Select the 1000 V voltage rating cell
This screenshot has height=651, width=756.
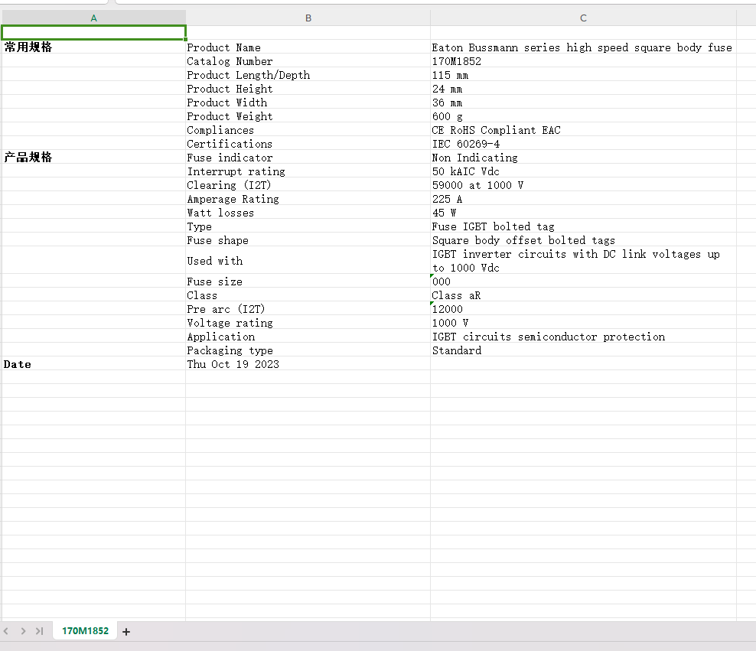pyautogui.click(x=583, y=323)
